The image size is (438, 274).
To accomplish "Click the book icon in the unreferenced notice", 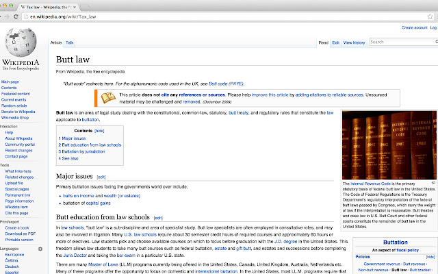I will 108,98.
